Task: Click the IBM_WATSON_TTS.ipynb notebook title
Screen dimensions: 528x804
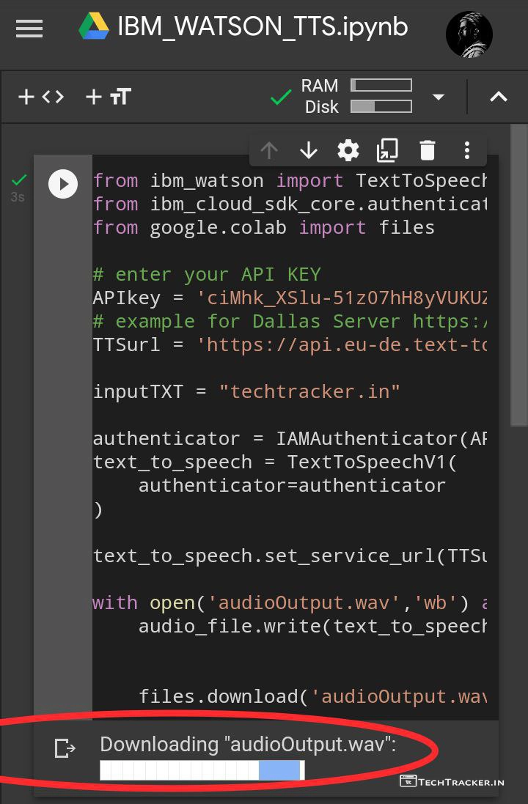Action: click(x=263, y=28)
